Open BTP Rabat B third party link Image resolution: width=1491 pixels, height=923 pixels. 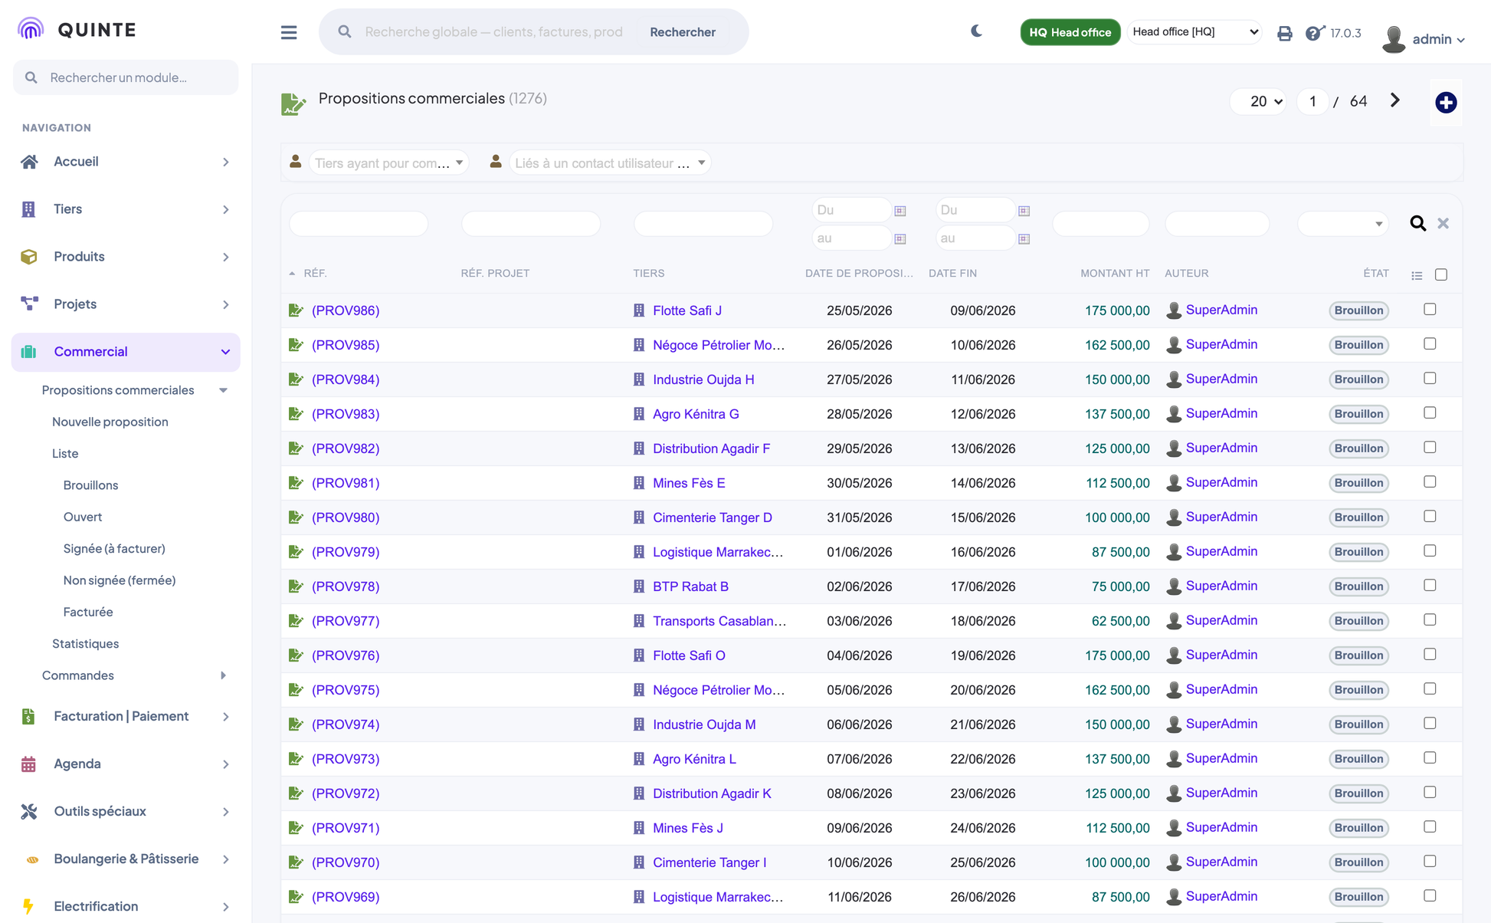coord(690,586)
